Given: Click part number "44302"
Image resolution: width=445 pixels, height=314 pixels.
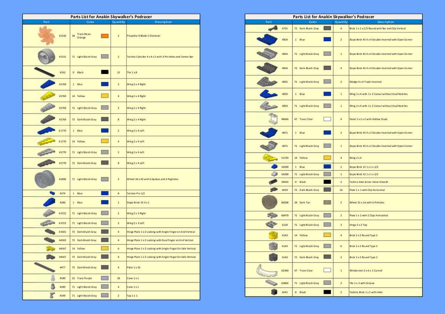Looking at the screenshot, I should (63, 240).
